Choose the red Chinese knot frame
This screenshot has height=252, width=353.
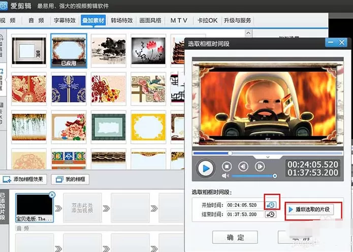pyautogui.click(x=109, y=89)
